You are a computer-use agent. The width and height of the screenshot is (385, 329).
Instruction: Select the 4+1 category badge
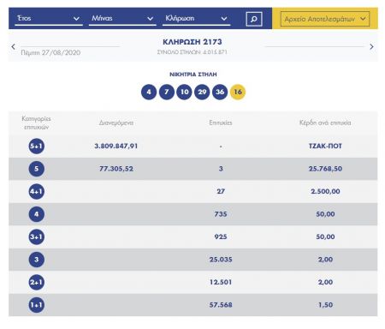pyautogui.click(x=37, y=191)
